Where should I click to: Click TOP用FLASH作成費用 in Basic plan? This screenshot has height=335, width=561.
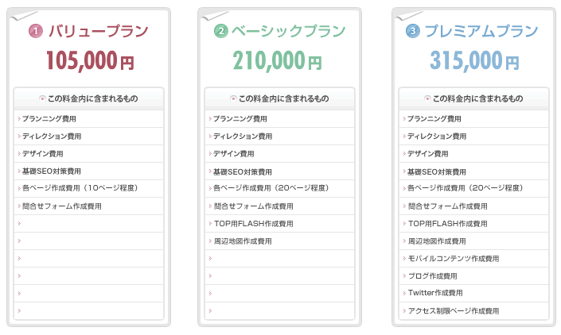[x=254, y=224]
